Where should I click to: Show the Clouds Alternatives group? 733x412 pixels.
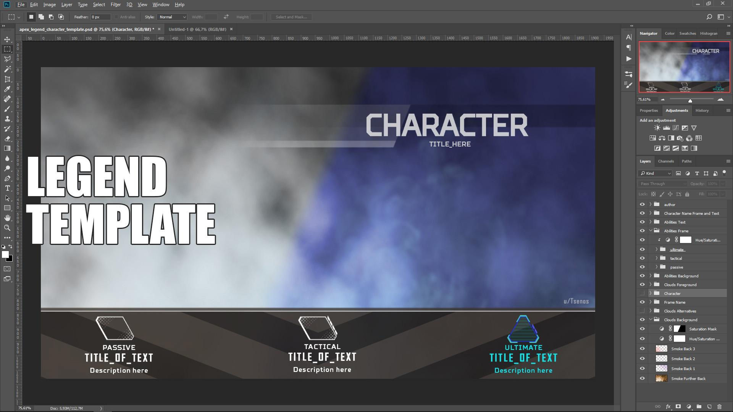pos(642,311)
